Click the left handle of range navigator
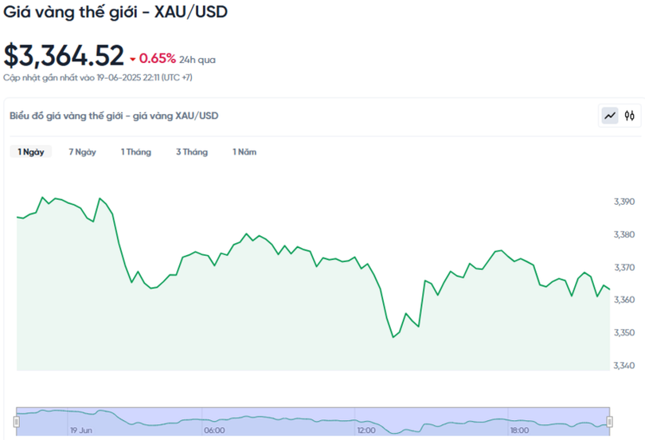This screenshot has height=440, width=645. click(16, 421)
